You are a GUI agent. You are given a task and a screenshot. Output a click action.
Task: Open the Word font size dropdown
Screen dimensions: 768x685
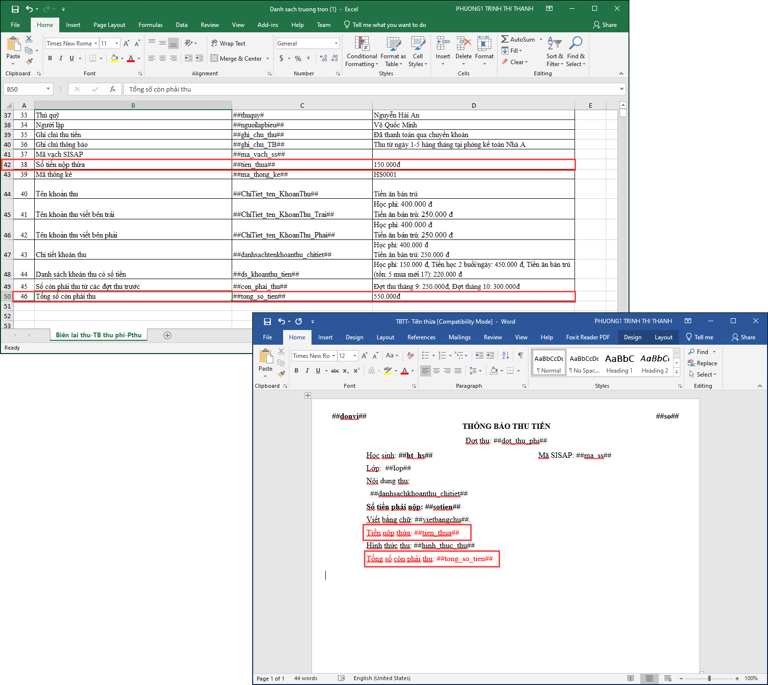tap(355, 356)
